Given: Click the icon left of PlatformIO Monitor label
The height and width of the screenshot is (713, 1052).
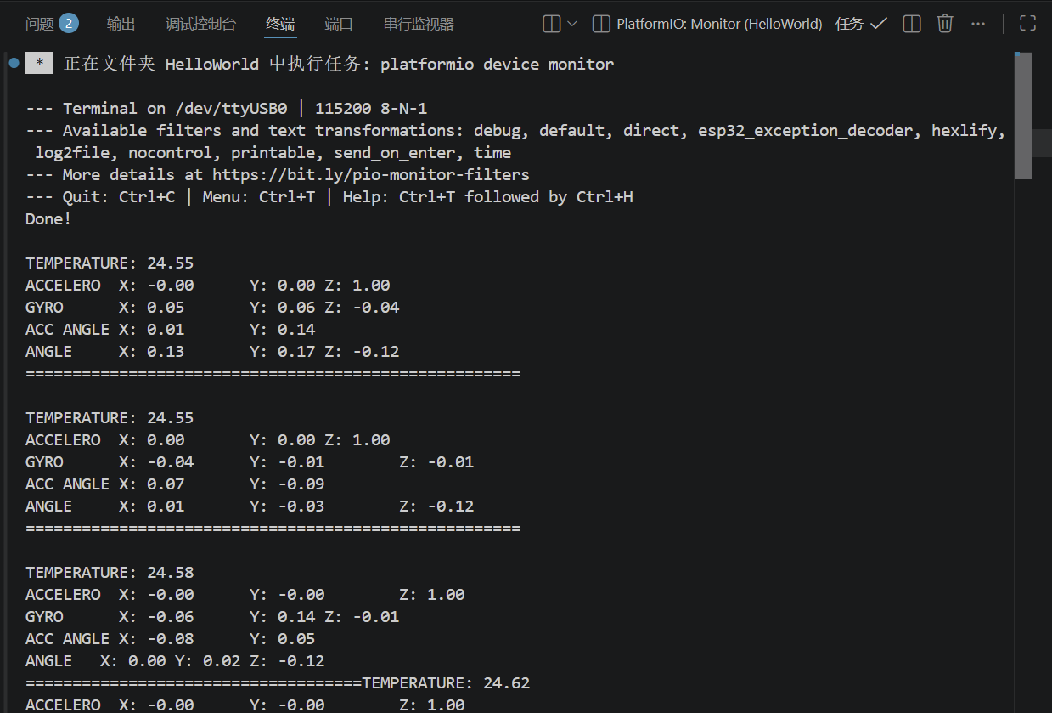Looking at the screenshot, I should coord(601,24).
